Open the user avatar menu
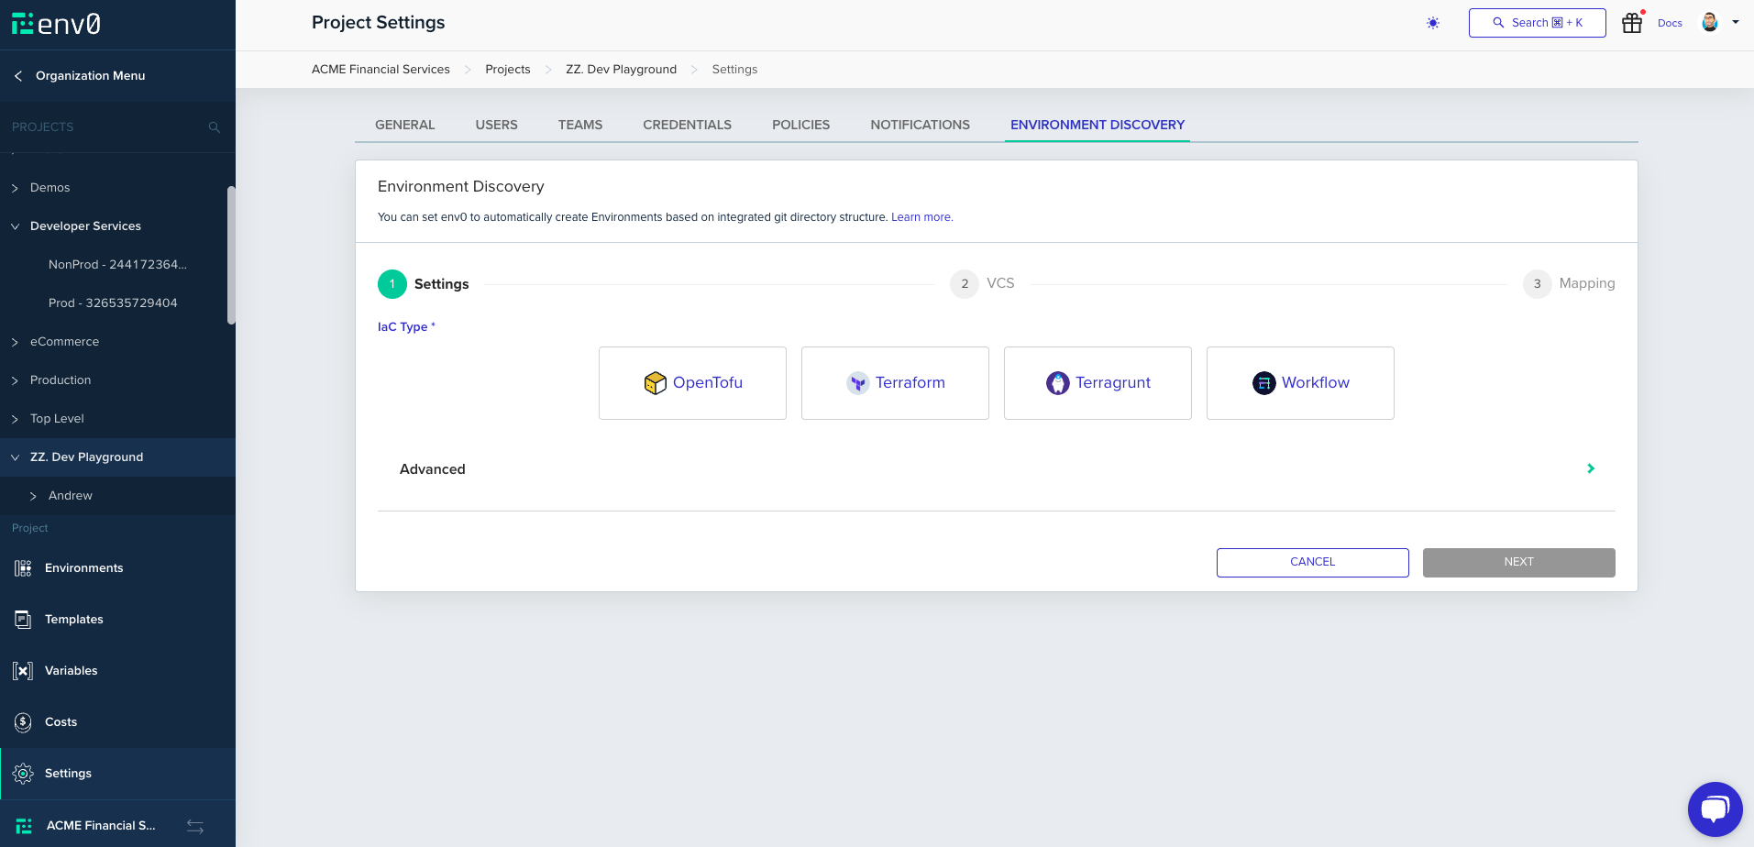This screenshot has height=847, width=1754. coord(1710,23)
